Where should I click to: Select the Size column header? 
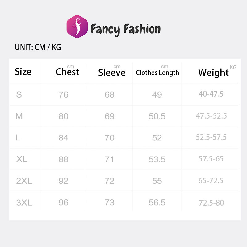(x=23, y=72)
